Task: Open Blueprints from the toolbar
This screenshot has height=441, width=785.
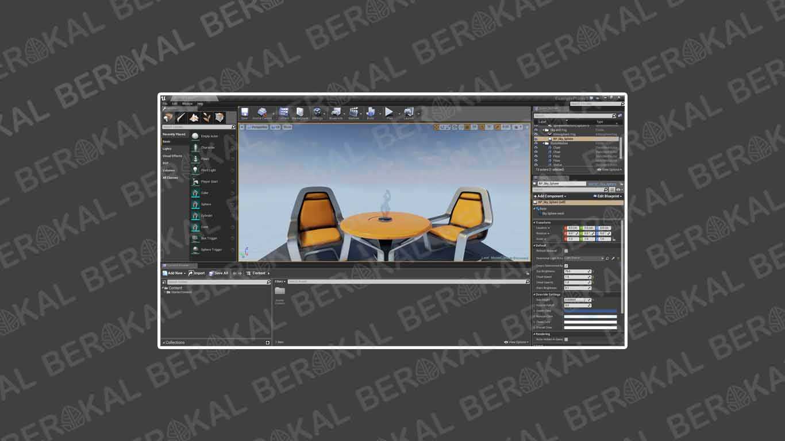Action: pyautogui.click(x=336, y=113)
